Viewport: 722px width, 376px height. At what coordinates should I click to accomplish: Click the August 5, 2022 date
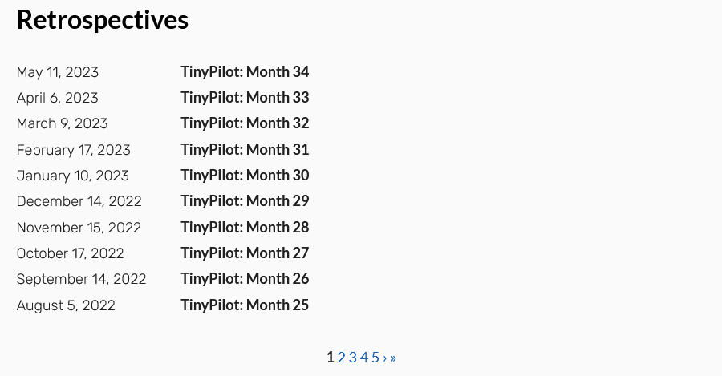[x=66, y=305]
